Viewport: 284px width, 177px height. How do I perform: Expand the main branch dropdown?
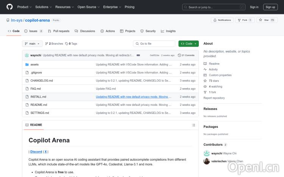pos(33,44)
